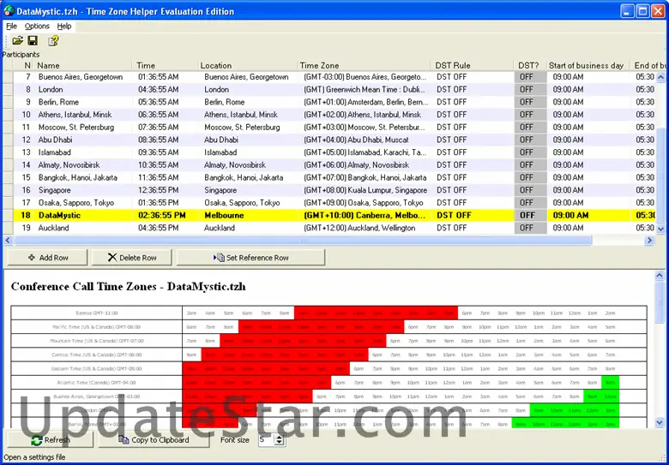669x465 pixels.
Task: Click the participants horizontal scrollbar thumb
Action: (304, 241)
